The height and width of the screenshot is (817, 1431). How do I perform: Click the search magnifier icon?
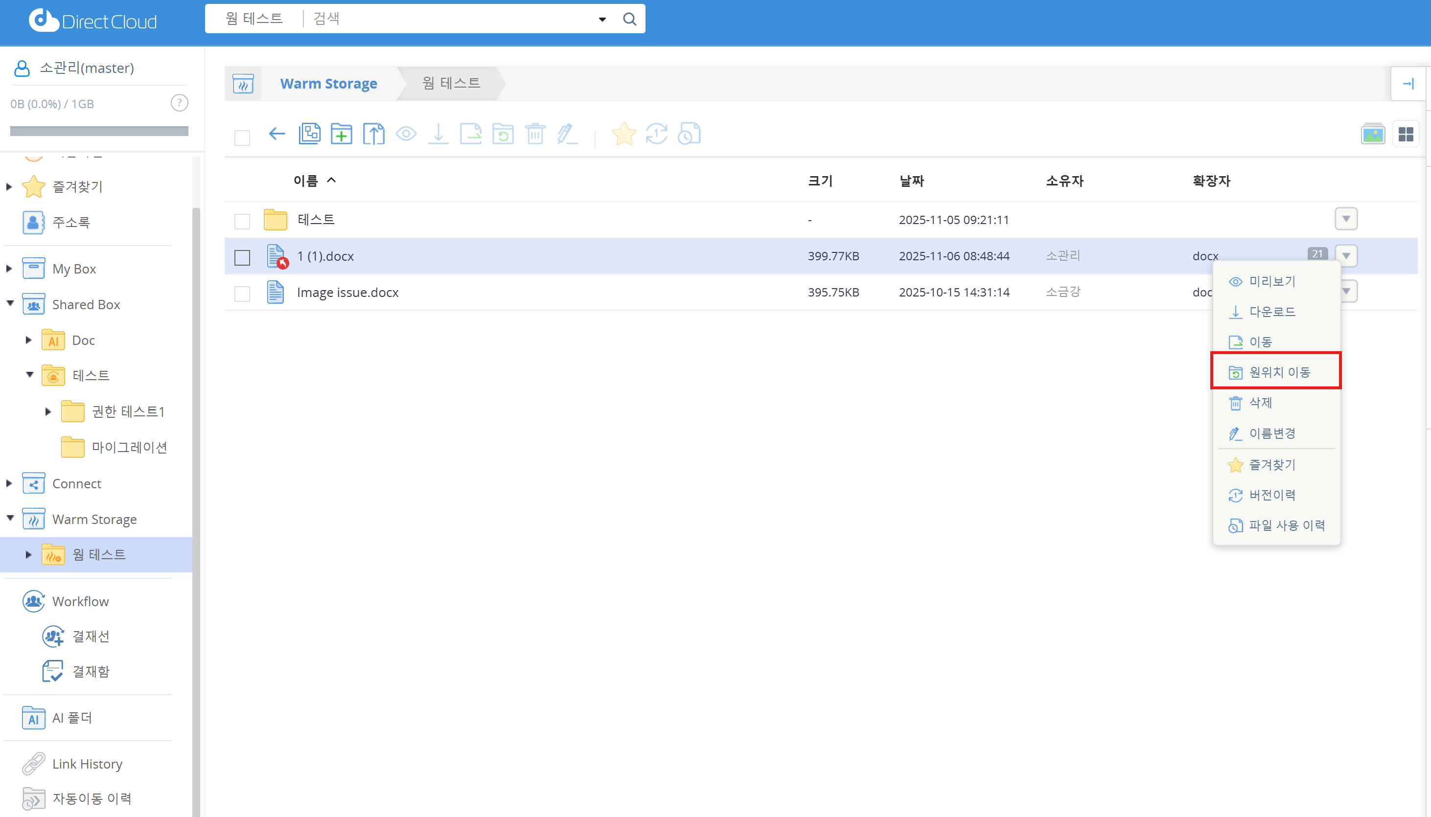(x=630, y=19)
